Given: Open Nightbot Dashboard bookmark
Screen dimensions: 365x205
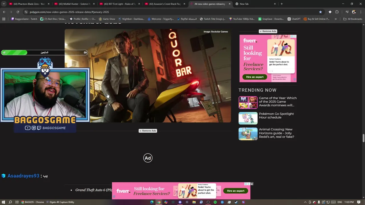Looking at the screenshot, I should [131, 19].
